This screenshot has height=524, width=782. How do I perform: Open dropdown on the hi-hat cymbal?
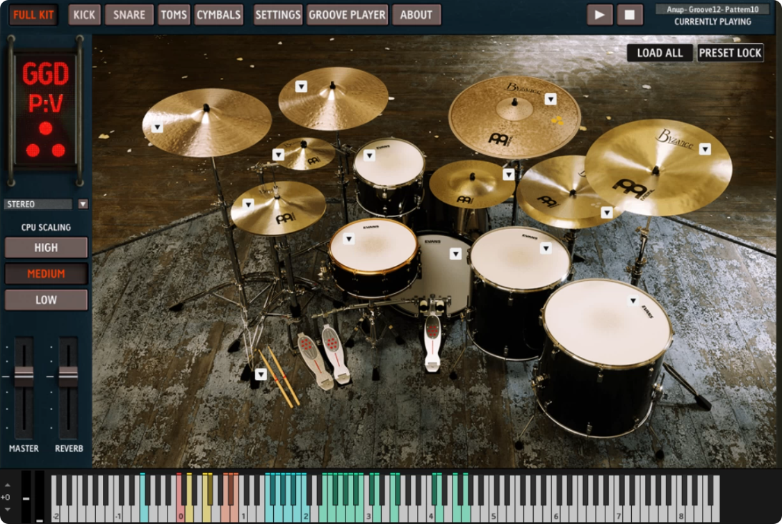[248, 204]
